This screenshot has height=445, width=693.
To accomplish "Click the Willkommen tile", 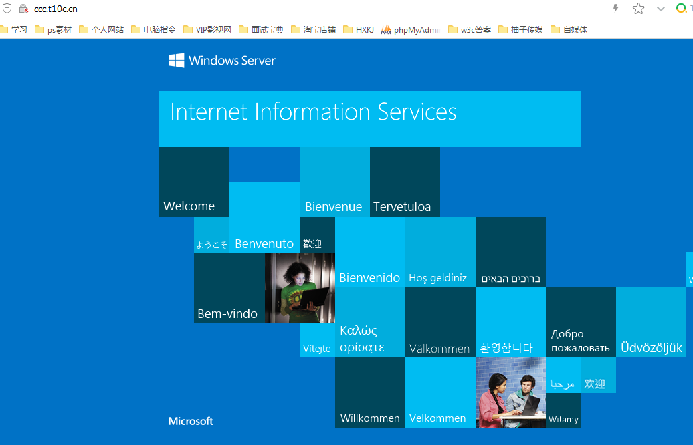I will (x=370, y=392).
